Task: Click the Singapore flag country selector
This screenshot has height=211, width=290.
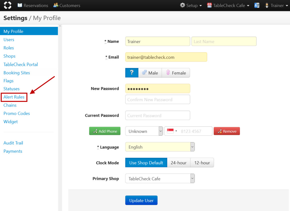Action: click(172, 131)
